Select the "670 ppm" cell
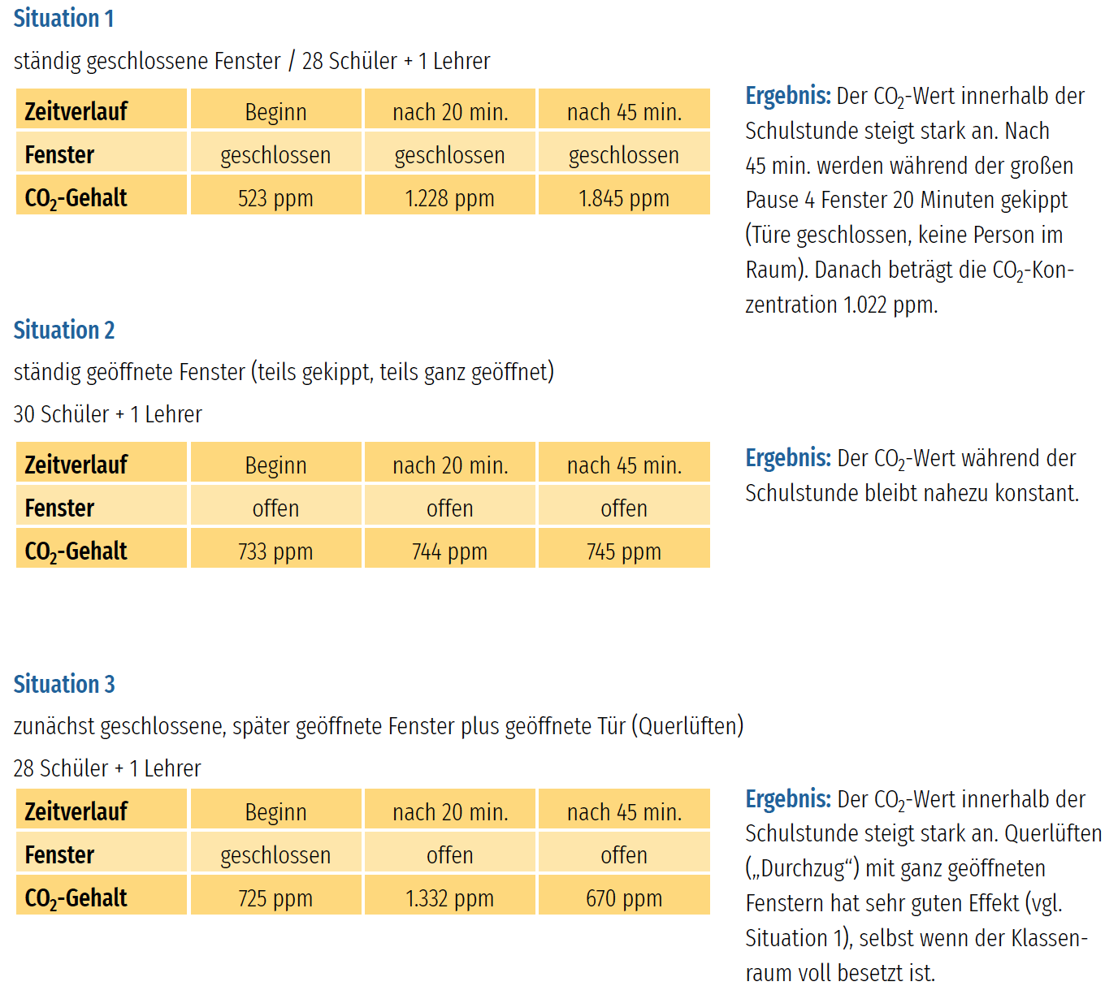Screen dimensions: 1118x999 [x=623, y=898]
